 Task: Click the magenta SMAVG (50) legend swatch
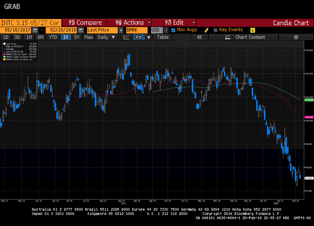click(x=4, y=54)
